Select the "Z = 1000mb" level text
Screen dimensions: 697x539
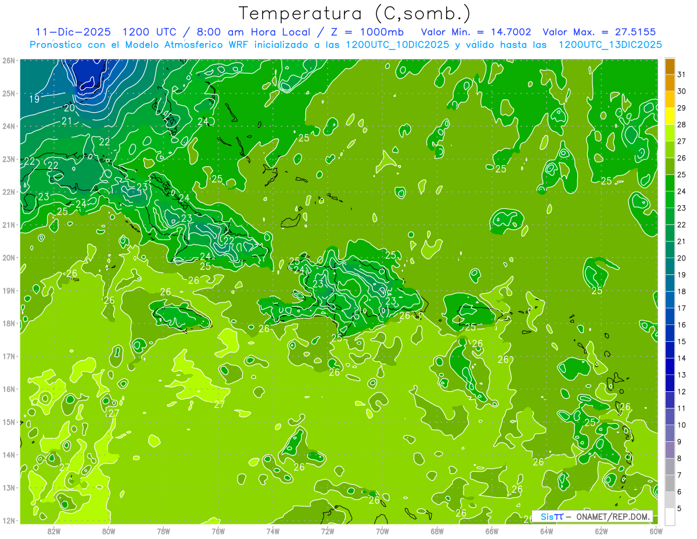tap(367, 32)
